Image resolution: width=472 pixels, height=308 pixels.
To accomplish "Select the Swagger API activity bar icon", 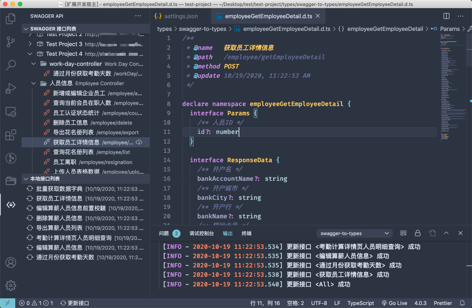I will point(11,205).
